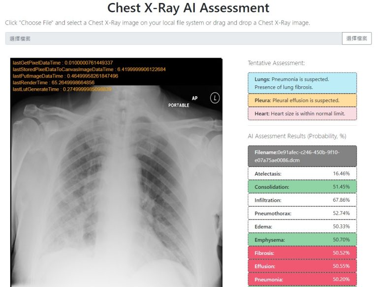Click the circled L marker on the X-ray
This screenshot has width=378, height=287.
215,98
